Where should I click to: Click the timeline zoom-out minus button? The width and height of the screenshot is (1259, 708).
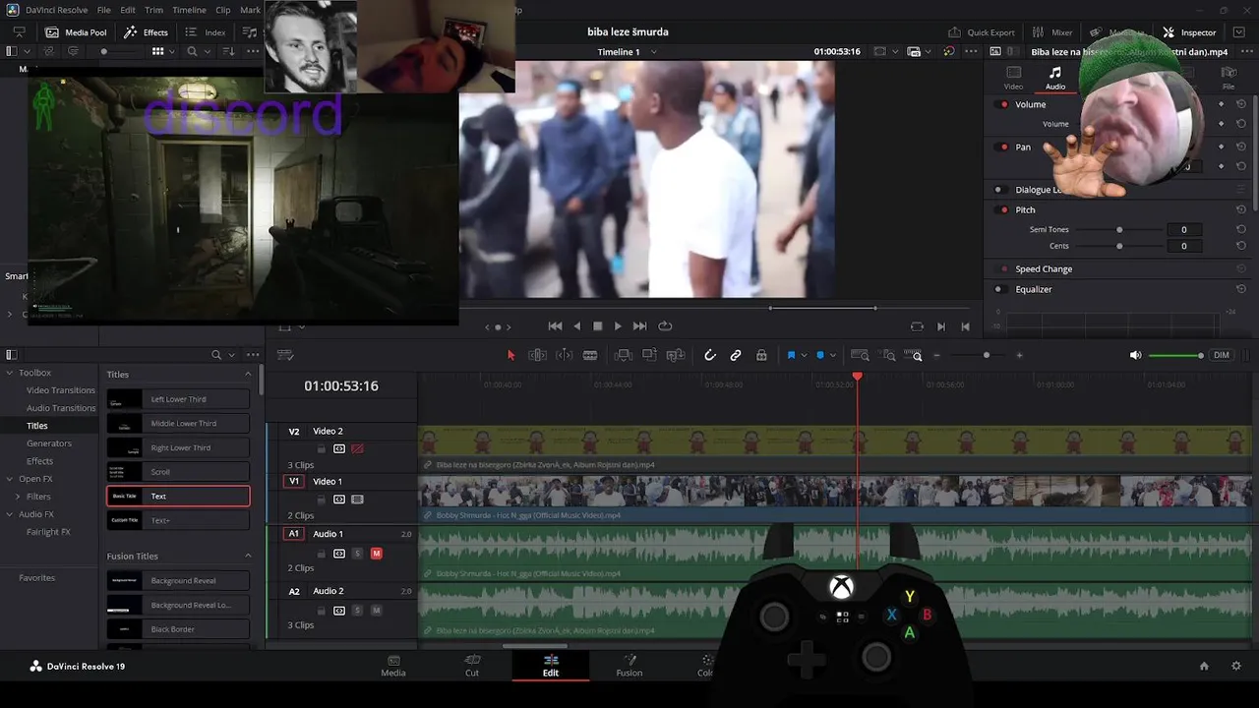(936, 355)
